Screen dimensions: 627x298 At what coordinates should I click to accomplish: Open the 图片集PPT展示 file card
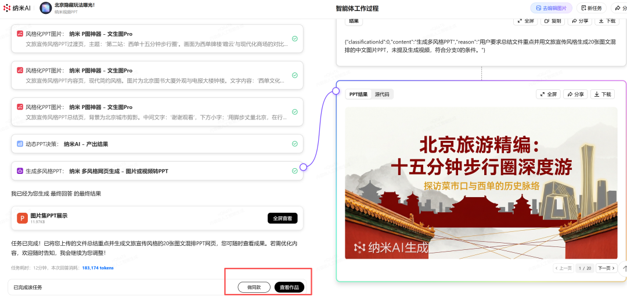pos(157,218)
